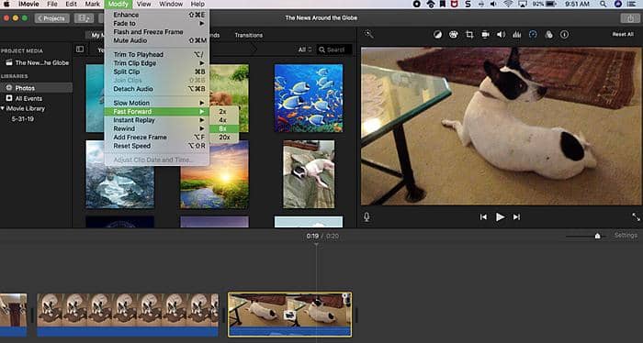Play the video in the viewer
Image resolution: width=643 pixels, height=343 pixels.
500,217
